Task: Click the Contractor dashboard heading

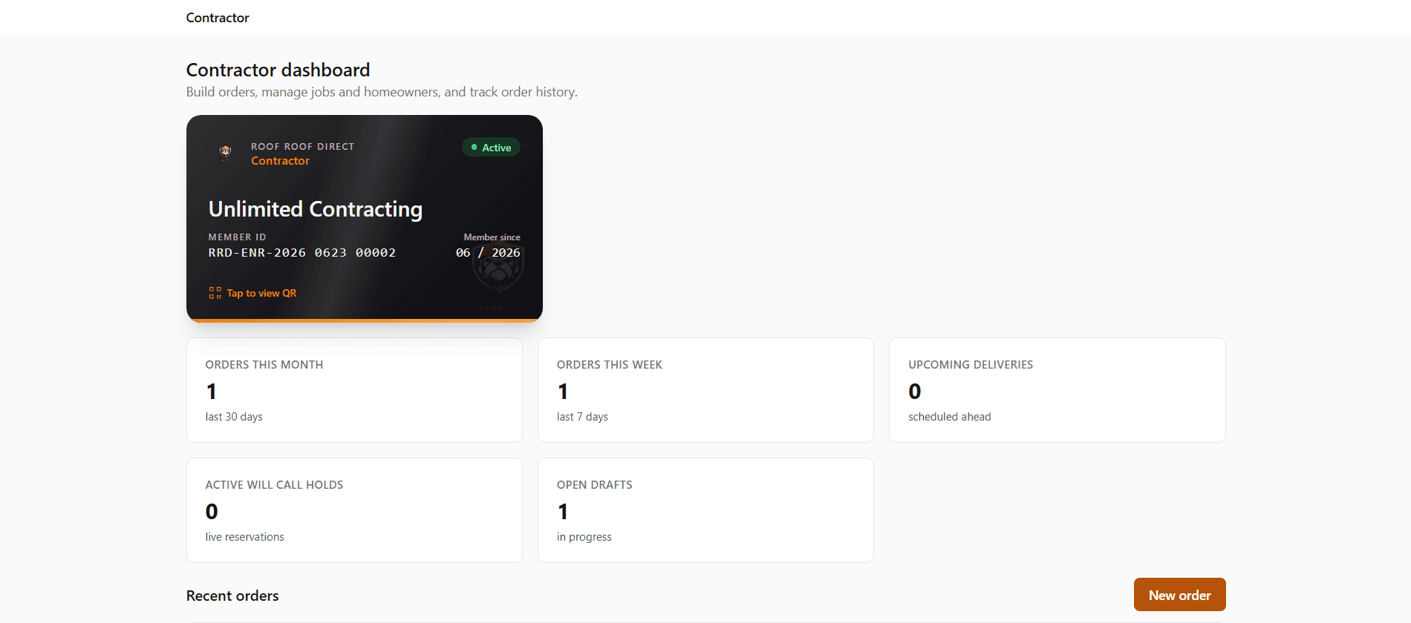Action: (x=278, y=70)
